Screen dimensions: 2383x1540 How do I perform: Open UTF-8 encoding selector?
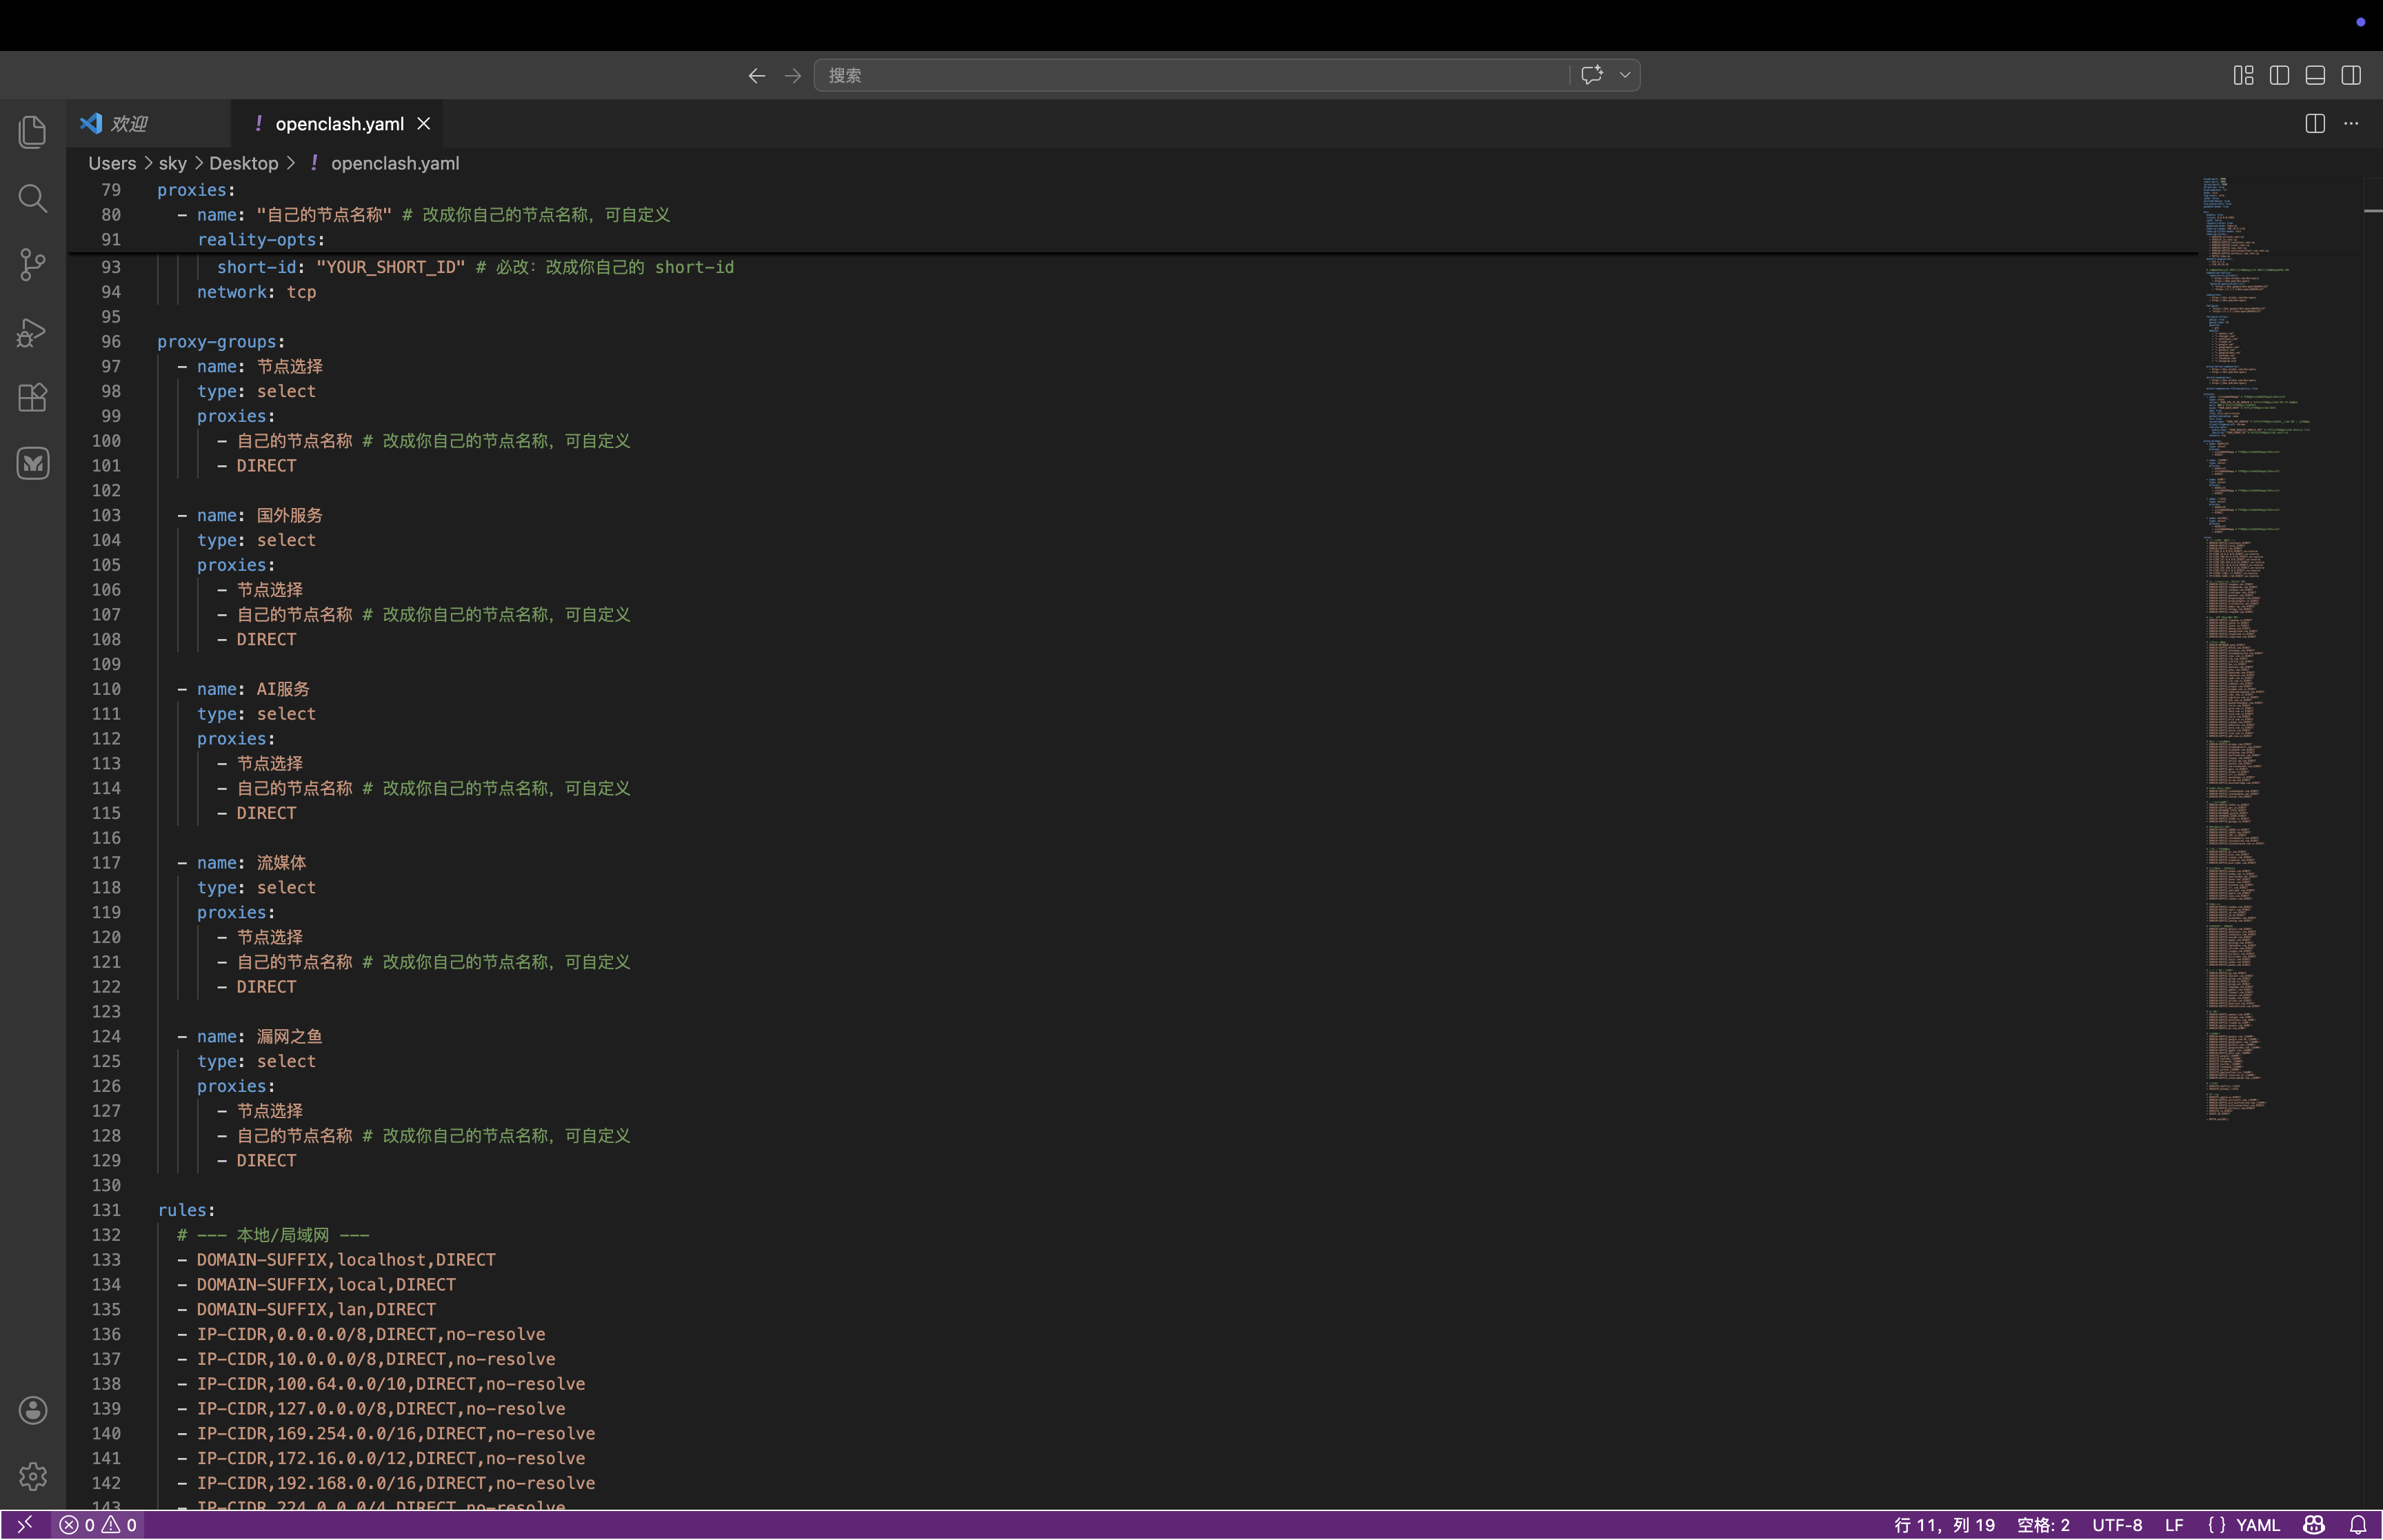pyautogui.click(x=2116, y=1525)
